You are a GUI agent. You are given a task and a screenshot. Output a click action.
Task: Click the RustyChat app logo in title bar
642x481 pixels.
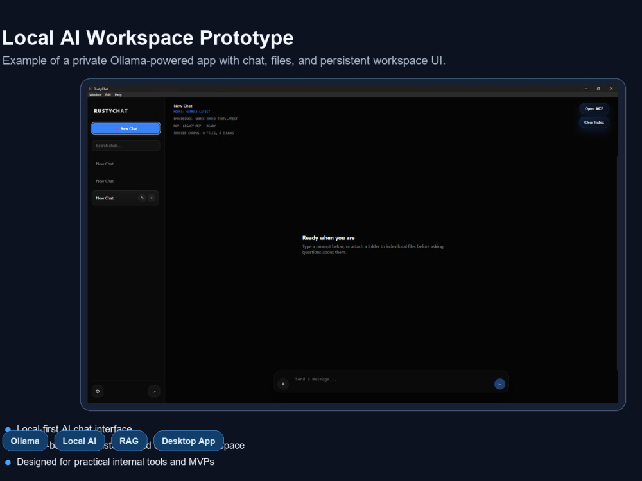(90, 89)
